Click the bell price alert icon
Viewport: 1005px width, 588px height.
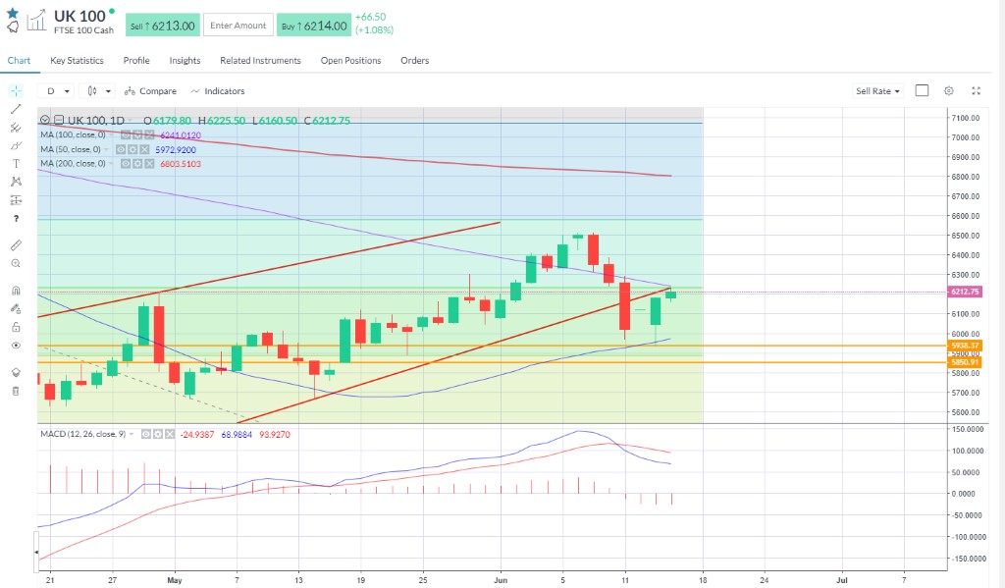(12, 27)
